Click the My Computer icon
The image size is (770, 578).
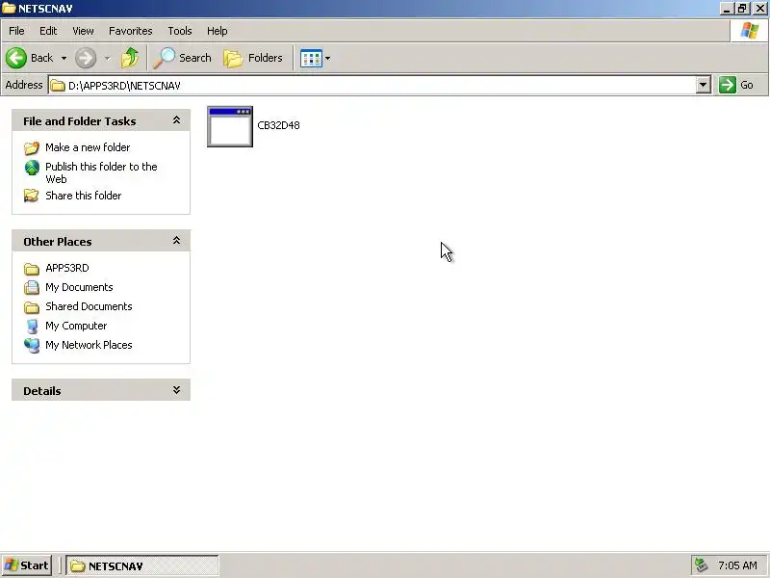pyautogui.click(x=32, y=327)
